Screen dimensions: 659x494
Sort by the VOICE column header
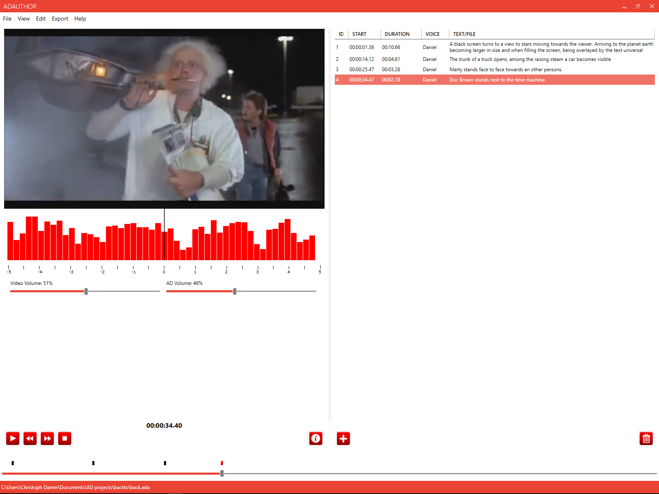click(x=435, y=34)
